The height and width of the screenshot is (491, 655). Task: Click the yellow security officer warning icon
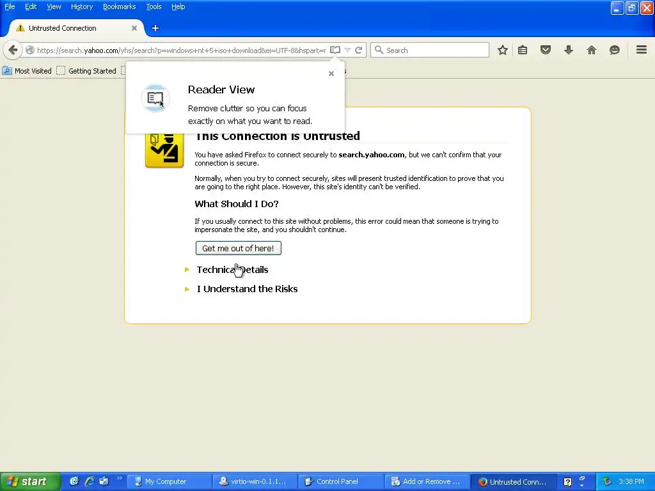coord(164,150)
